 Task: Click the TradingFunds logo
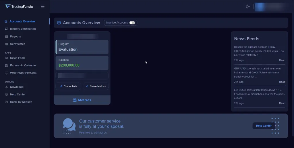(x=19, y=6)
